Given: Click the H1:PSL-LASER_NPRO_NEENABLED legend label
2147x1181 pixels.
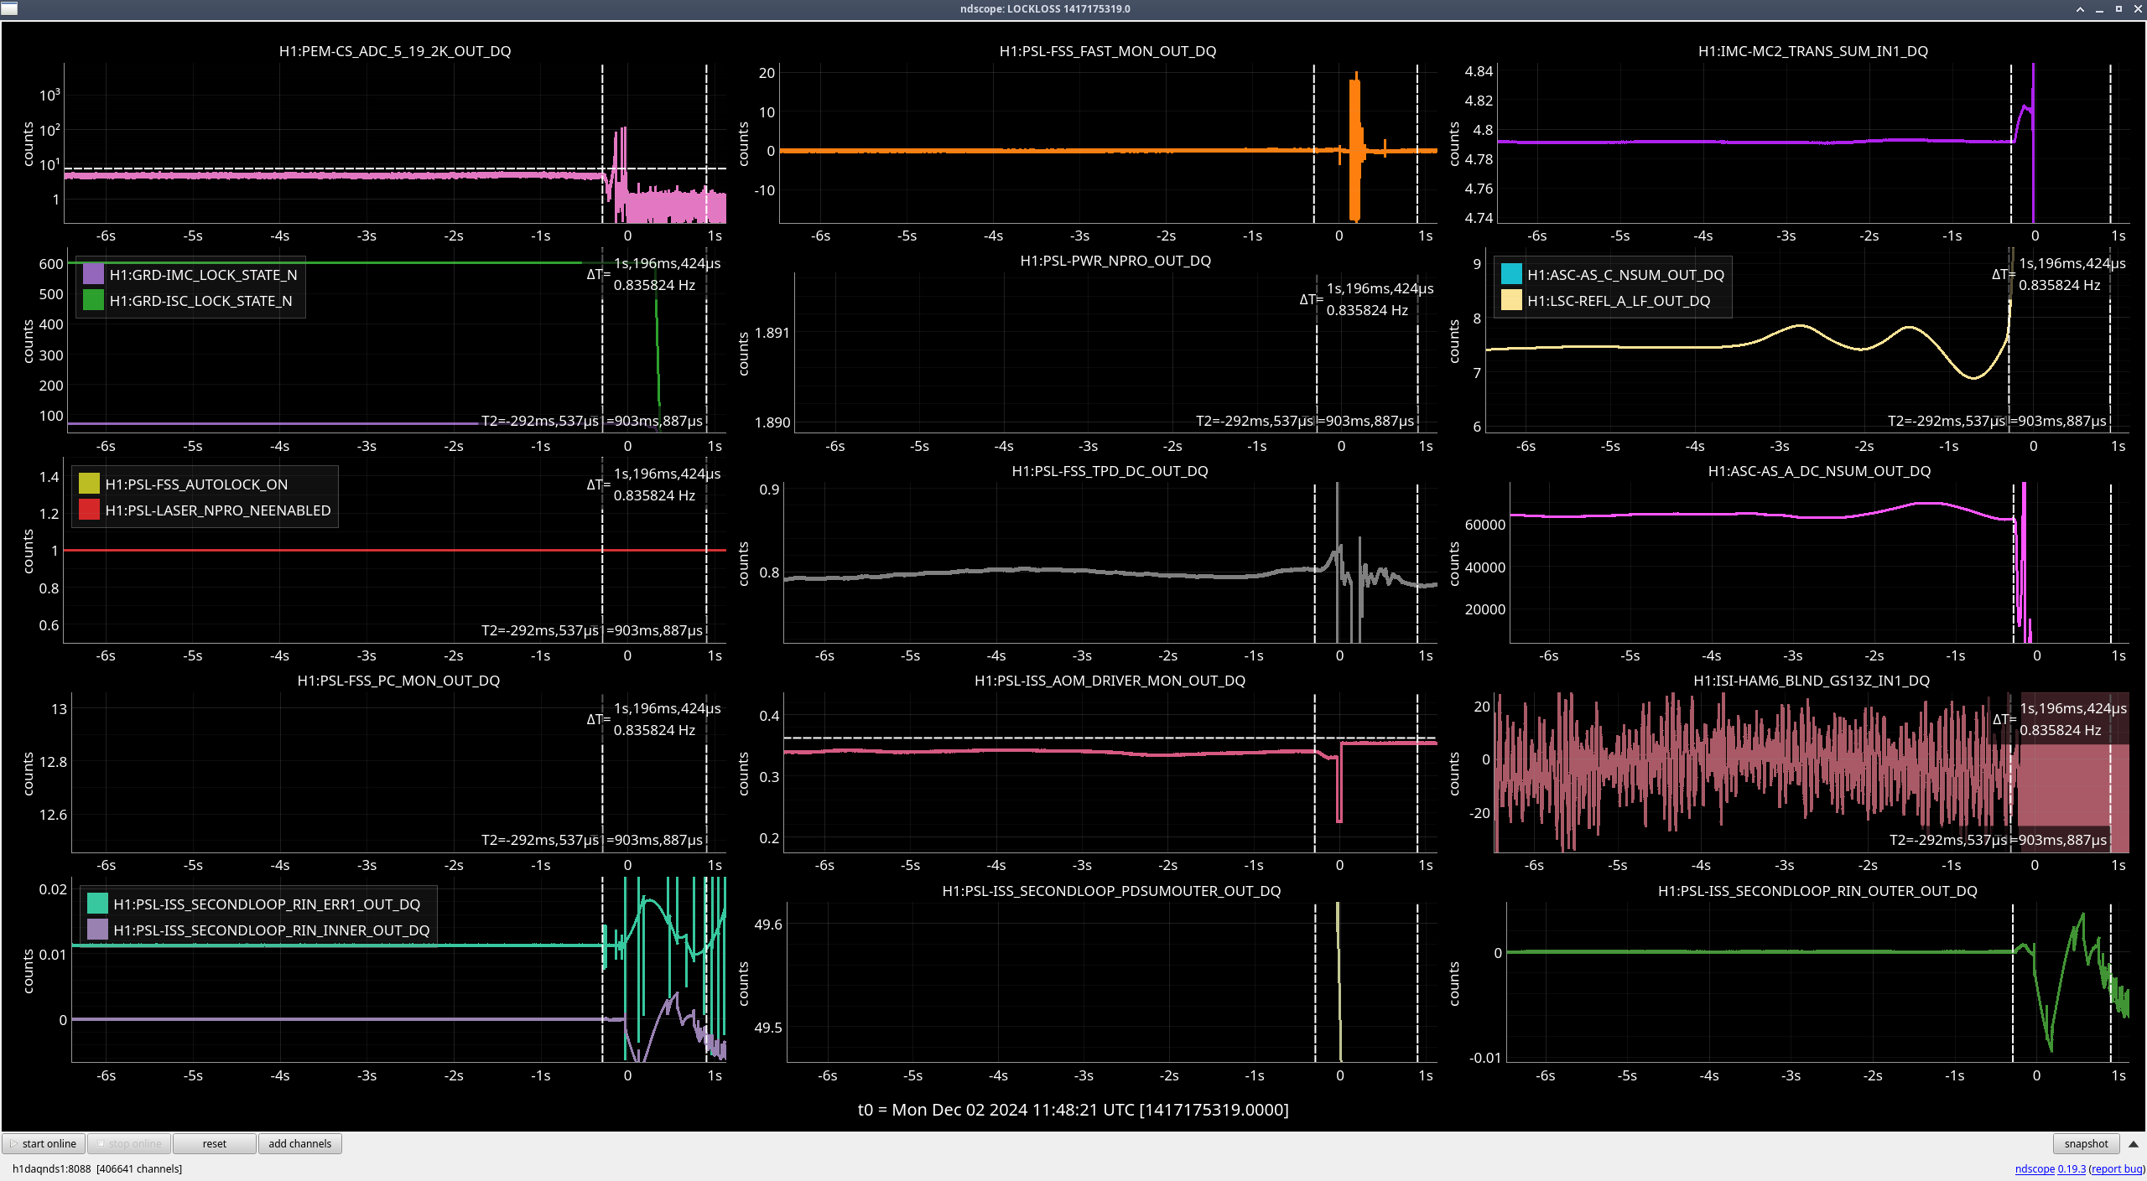Looking at the screenshot, I should (218, 510).
